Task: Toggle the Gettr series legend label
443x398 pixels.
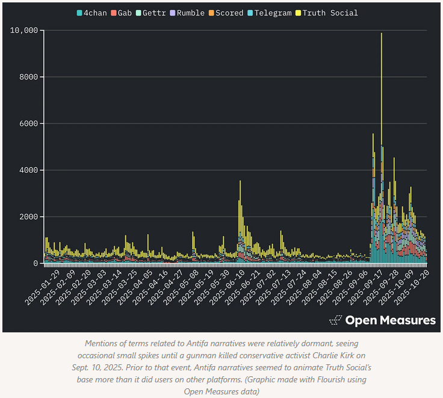Action: point(154,13)
